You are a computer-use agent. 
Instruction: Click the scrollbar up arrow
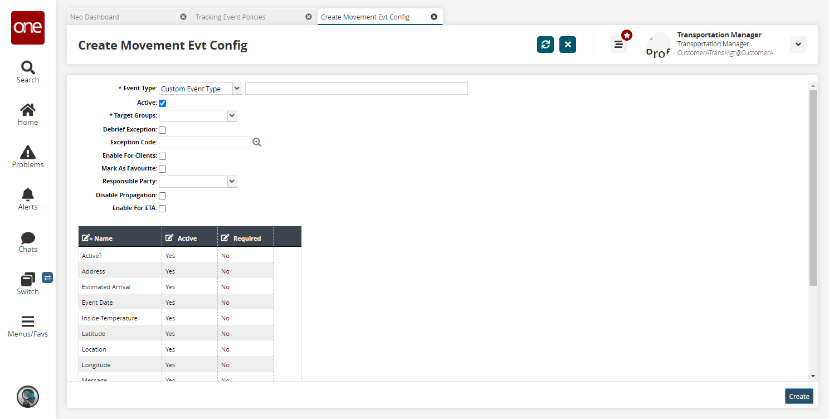(812, 86)
